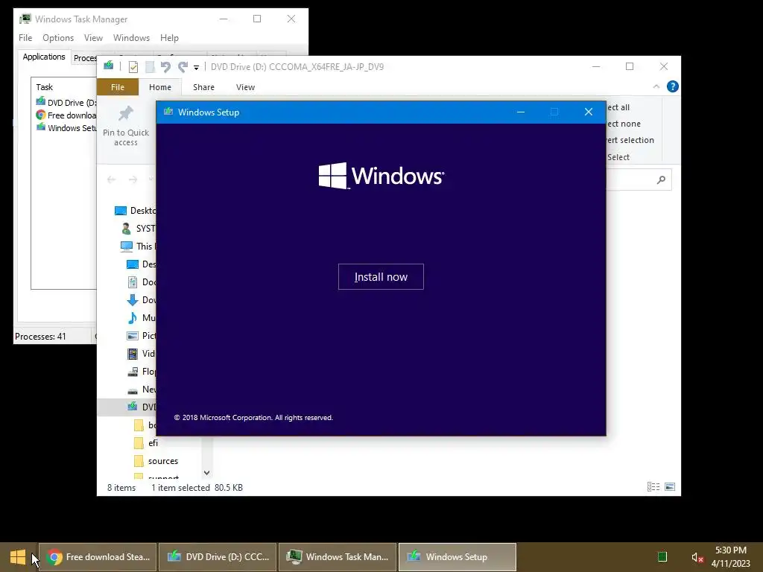Screen dimensions: 763x572
Task: Select Desktop in Explorer navigation pane
Action: [136, 211]
